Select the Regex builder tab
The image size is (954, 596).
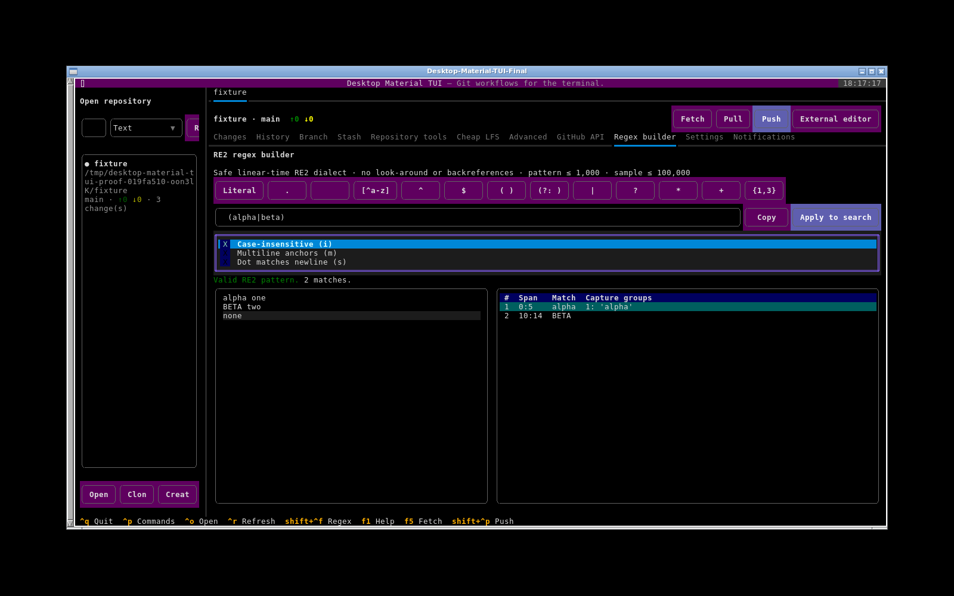645,137
